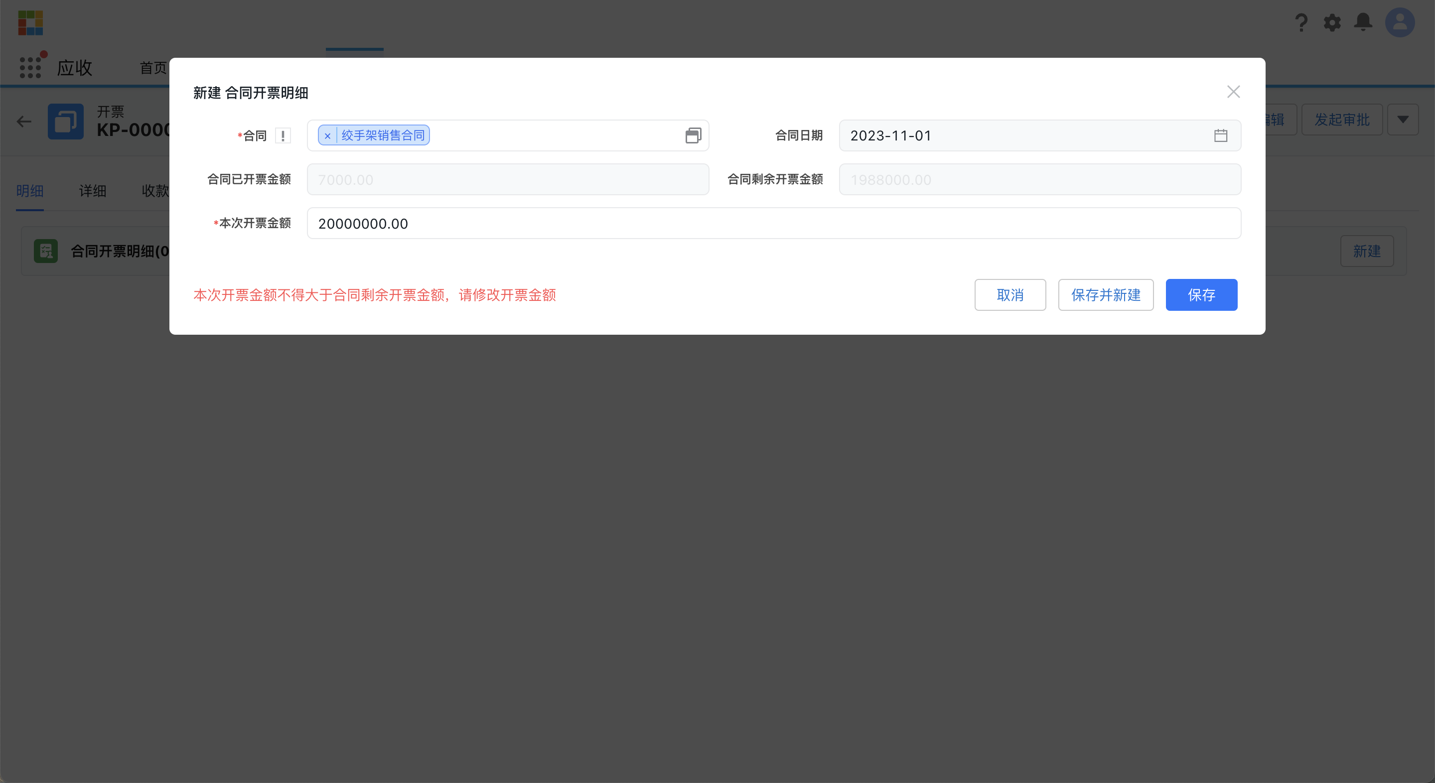
Task: Open the notifications bell
Action: 1363,22
